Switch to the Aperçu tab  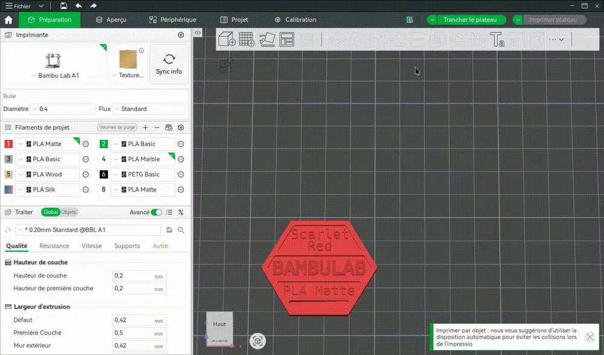[111, 20]
